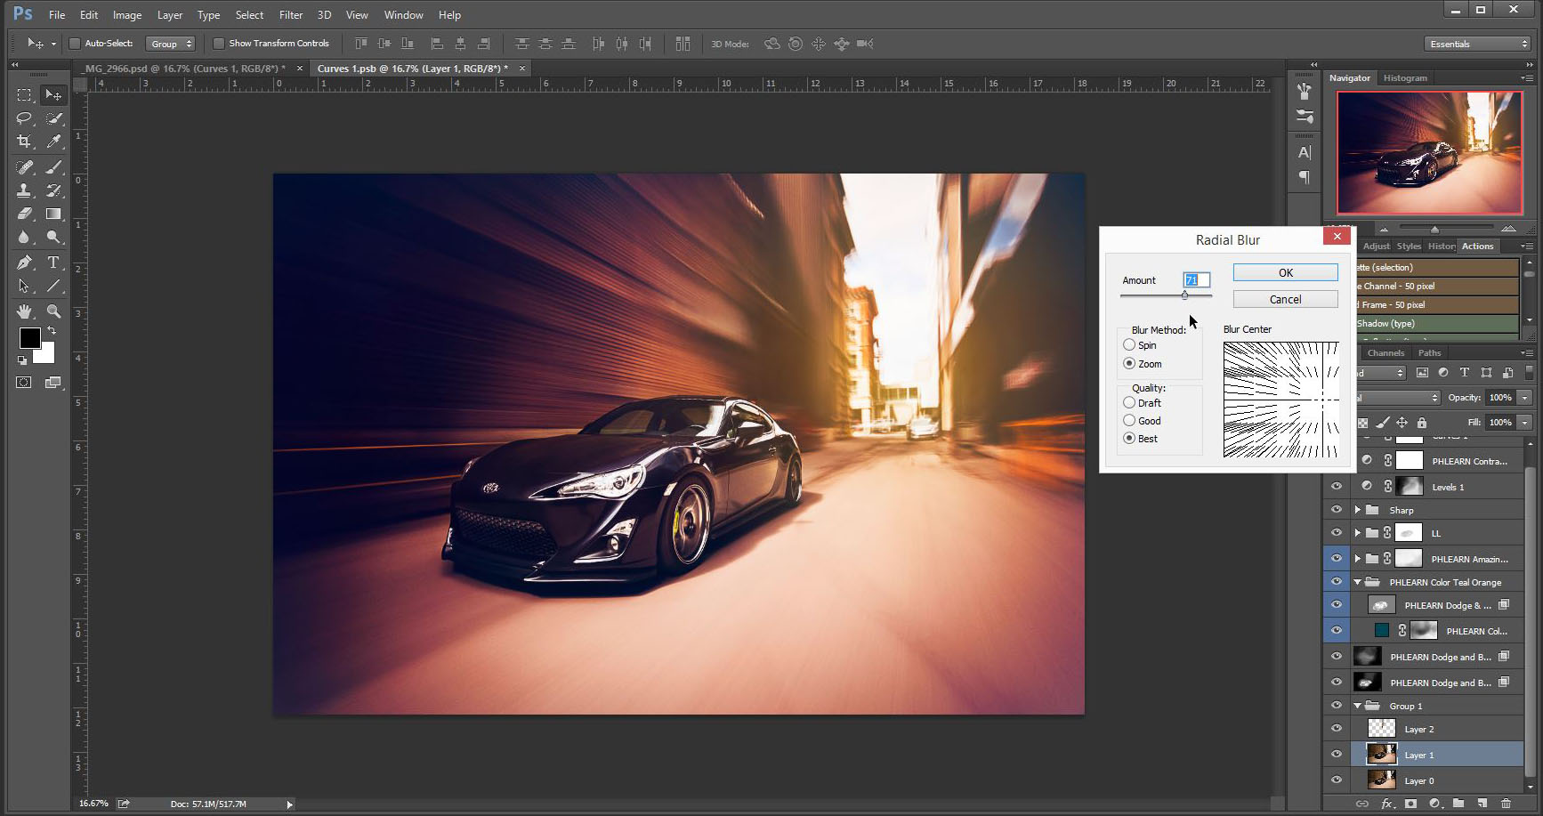This screenshot has width=1543, height=816.
Task: Open the layer Opacity dropdown arrow
Action: (x=1525, y=398)
